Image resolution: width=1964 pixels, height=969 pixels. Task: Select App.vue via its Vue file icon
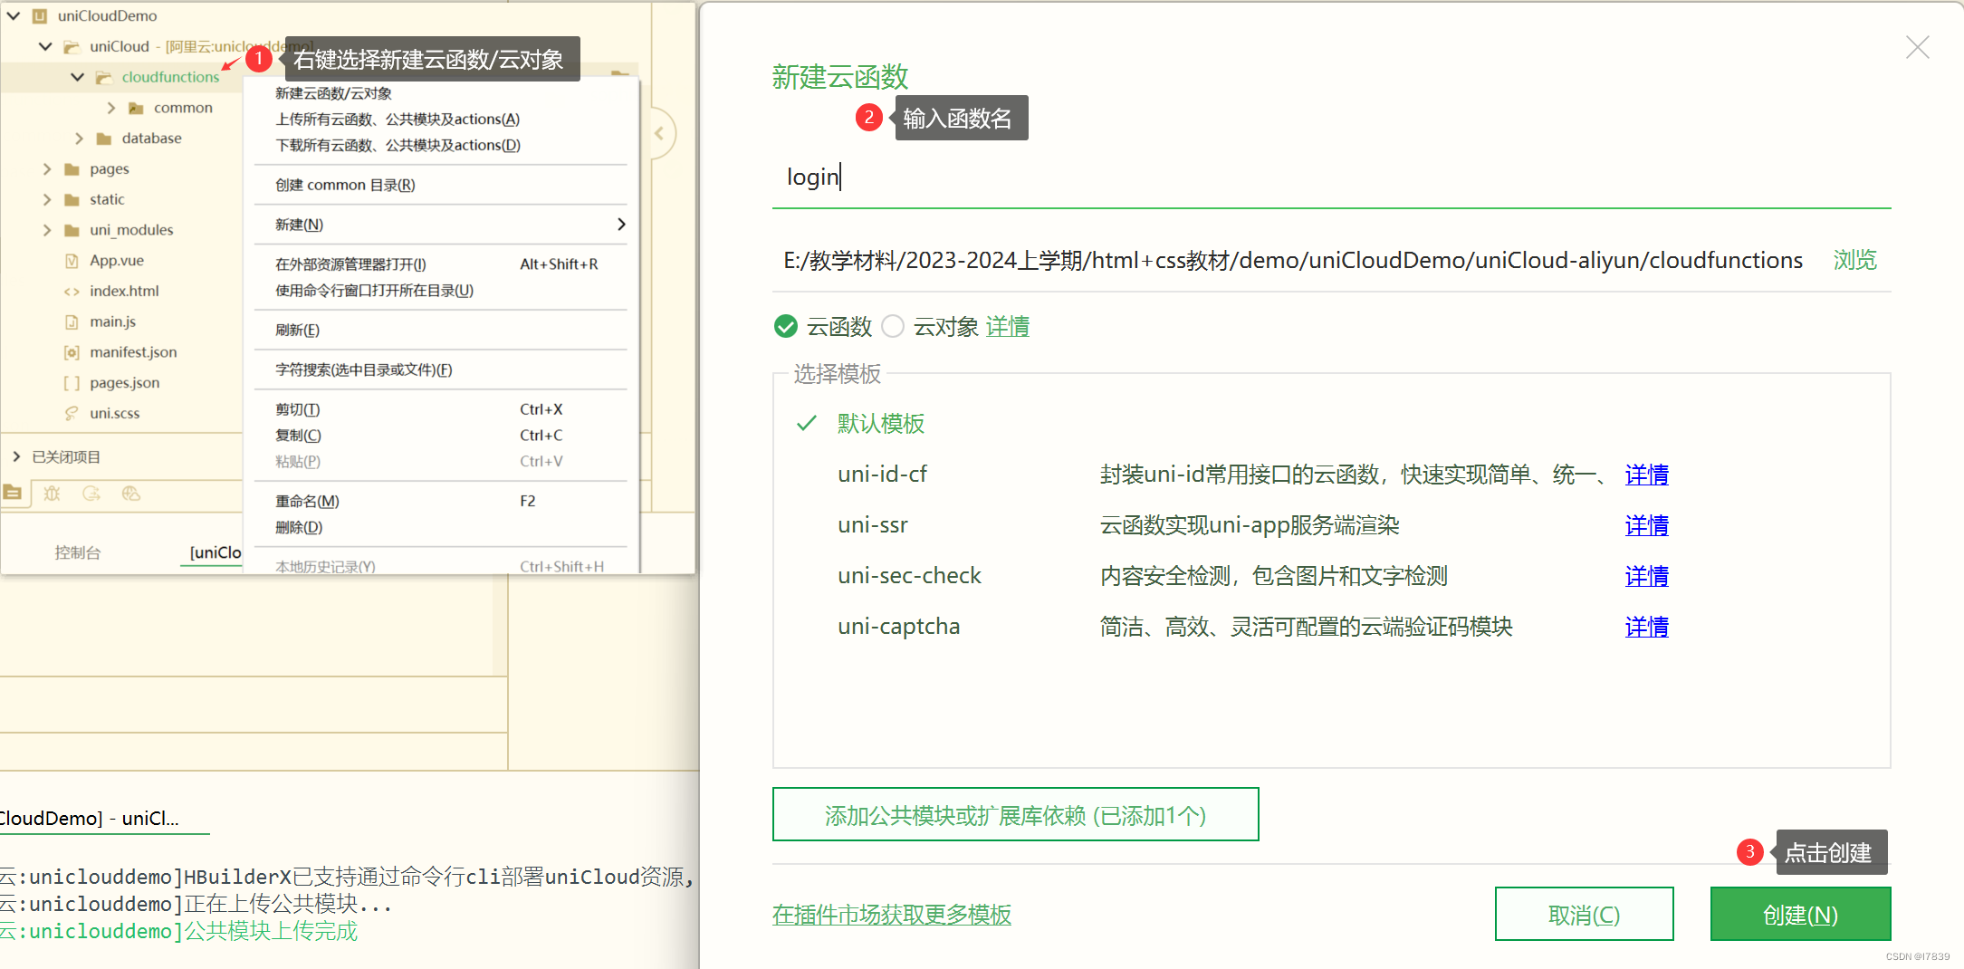(72, 260)
